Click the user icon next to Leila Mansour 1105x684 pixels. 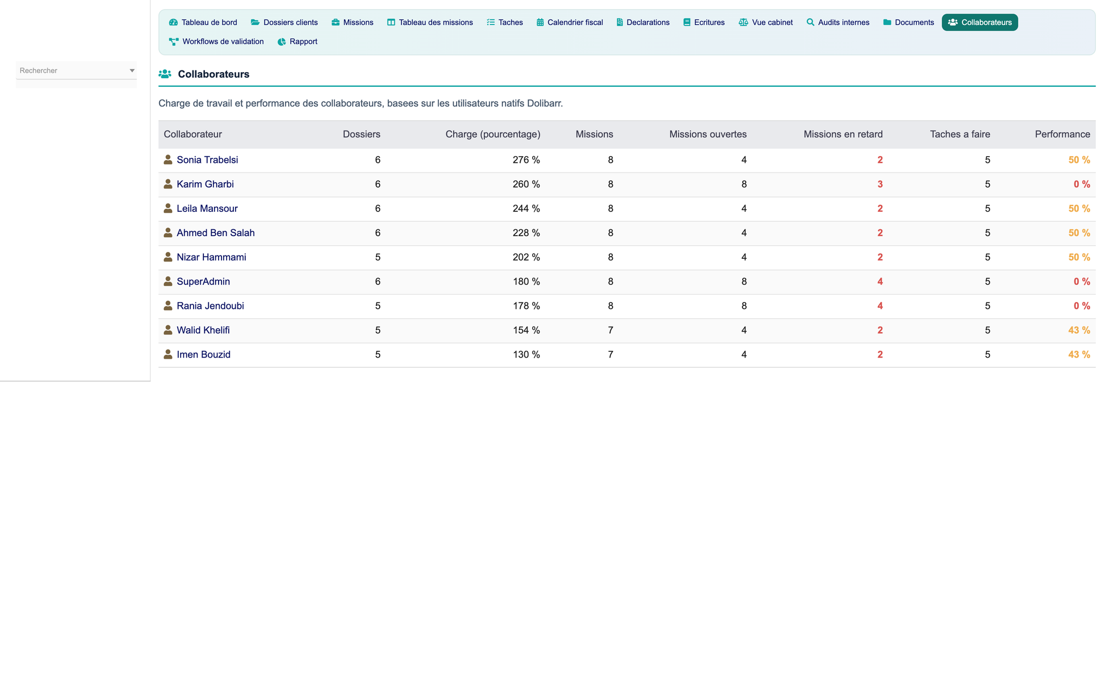(x=168, y=209)
